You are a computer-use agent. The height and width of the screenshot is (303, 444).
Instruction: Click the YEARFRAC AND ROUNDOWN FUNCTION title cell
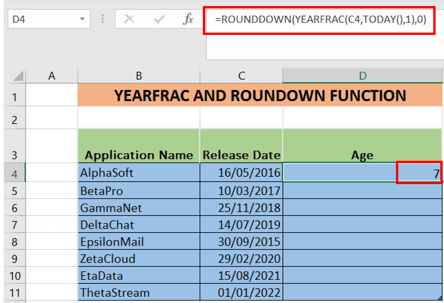coord(260,95)
